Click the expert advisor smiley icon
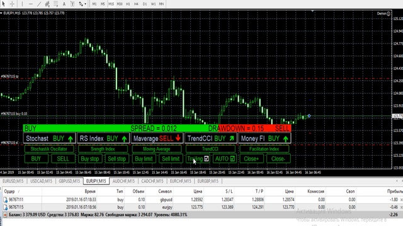 tap(389, 13)
